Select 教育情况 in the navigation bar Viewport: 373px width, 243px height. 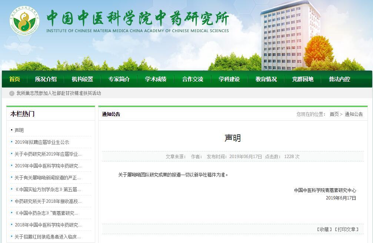click(x=266, y=79)
